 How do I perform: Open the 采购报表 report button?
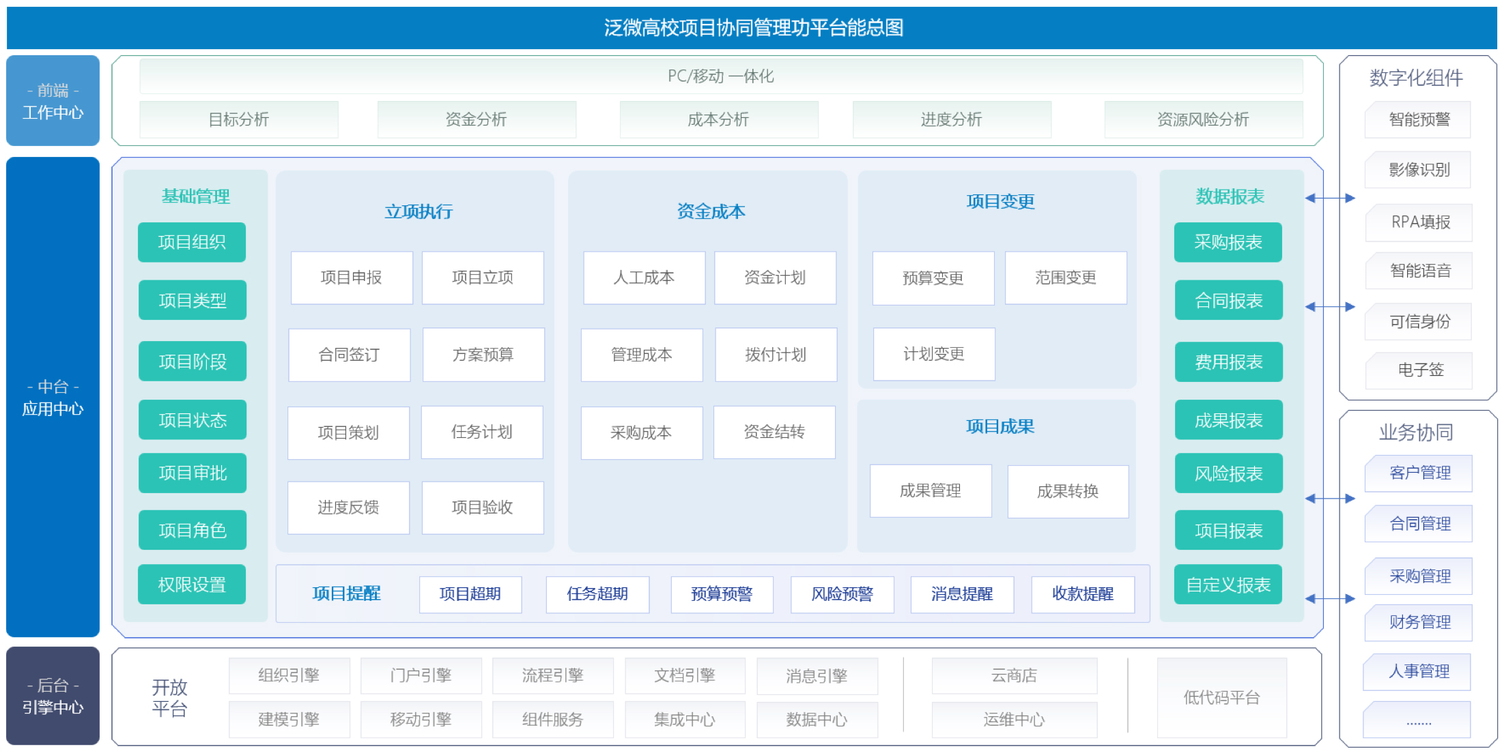(x=1228, y=242)
